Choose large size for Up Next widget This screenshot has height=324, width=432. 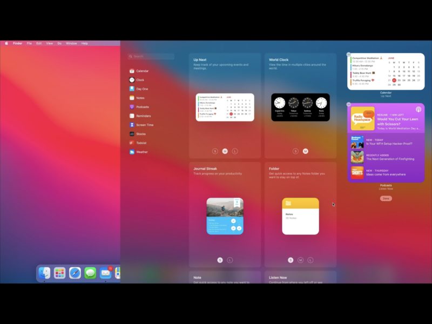tap(235, 151)
